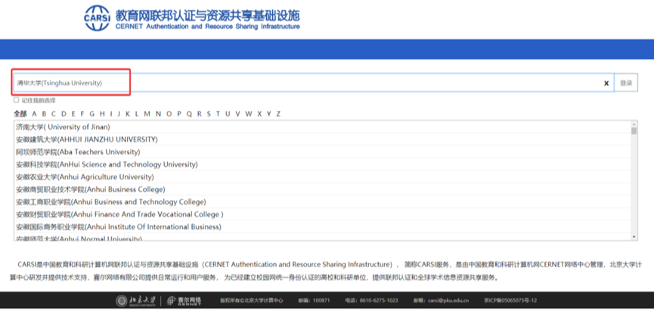Filter institutions by letter V
Image resolution: width=654 pixels, height=318 pixels.
point(237,114)
